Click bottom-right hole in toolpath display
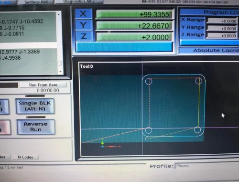 click(x=197, y=130)
